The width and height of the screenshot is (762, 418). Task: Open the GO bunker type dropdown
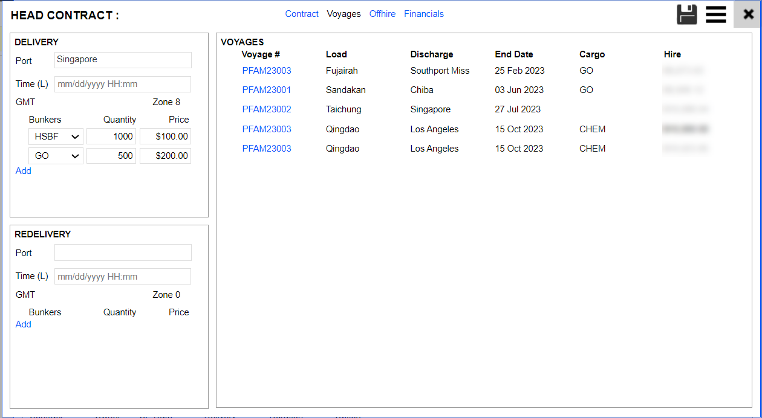click(56, 156)
